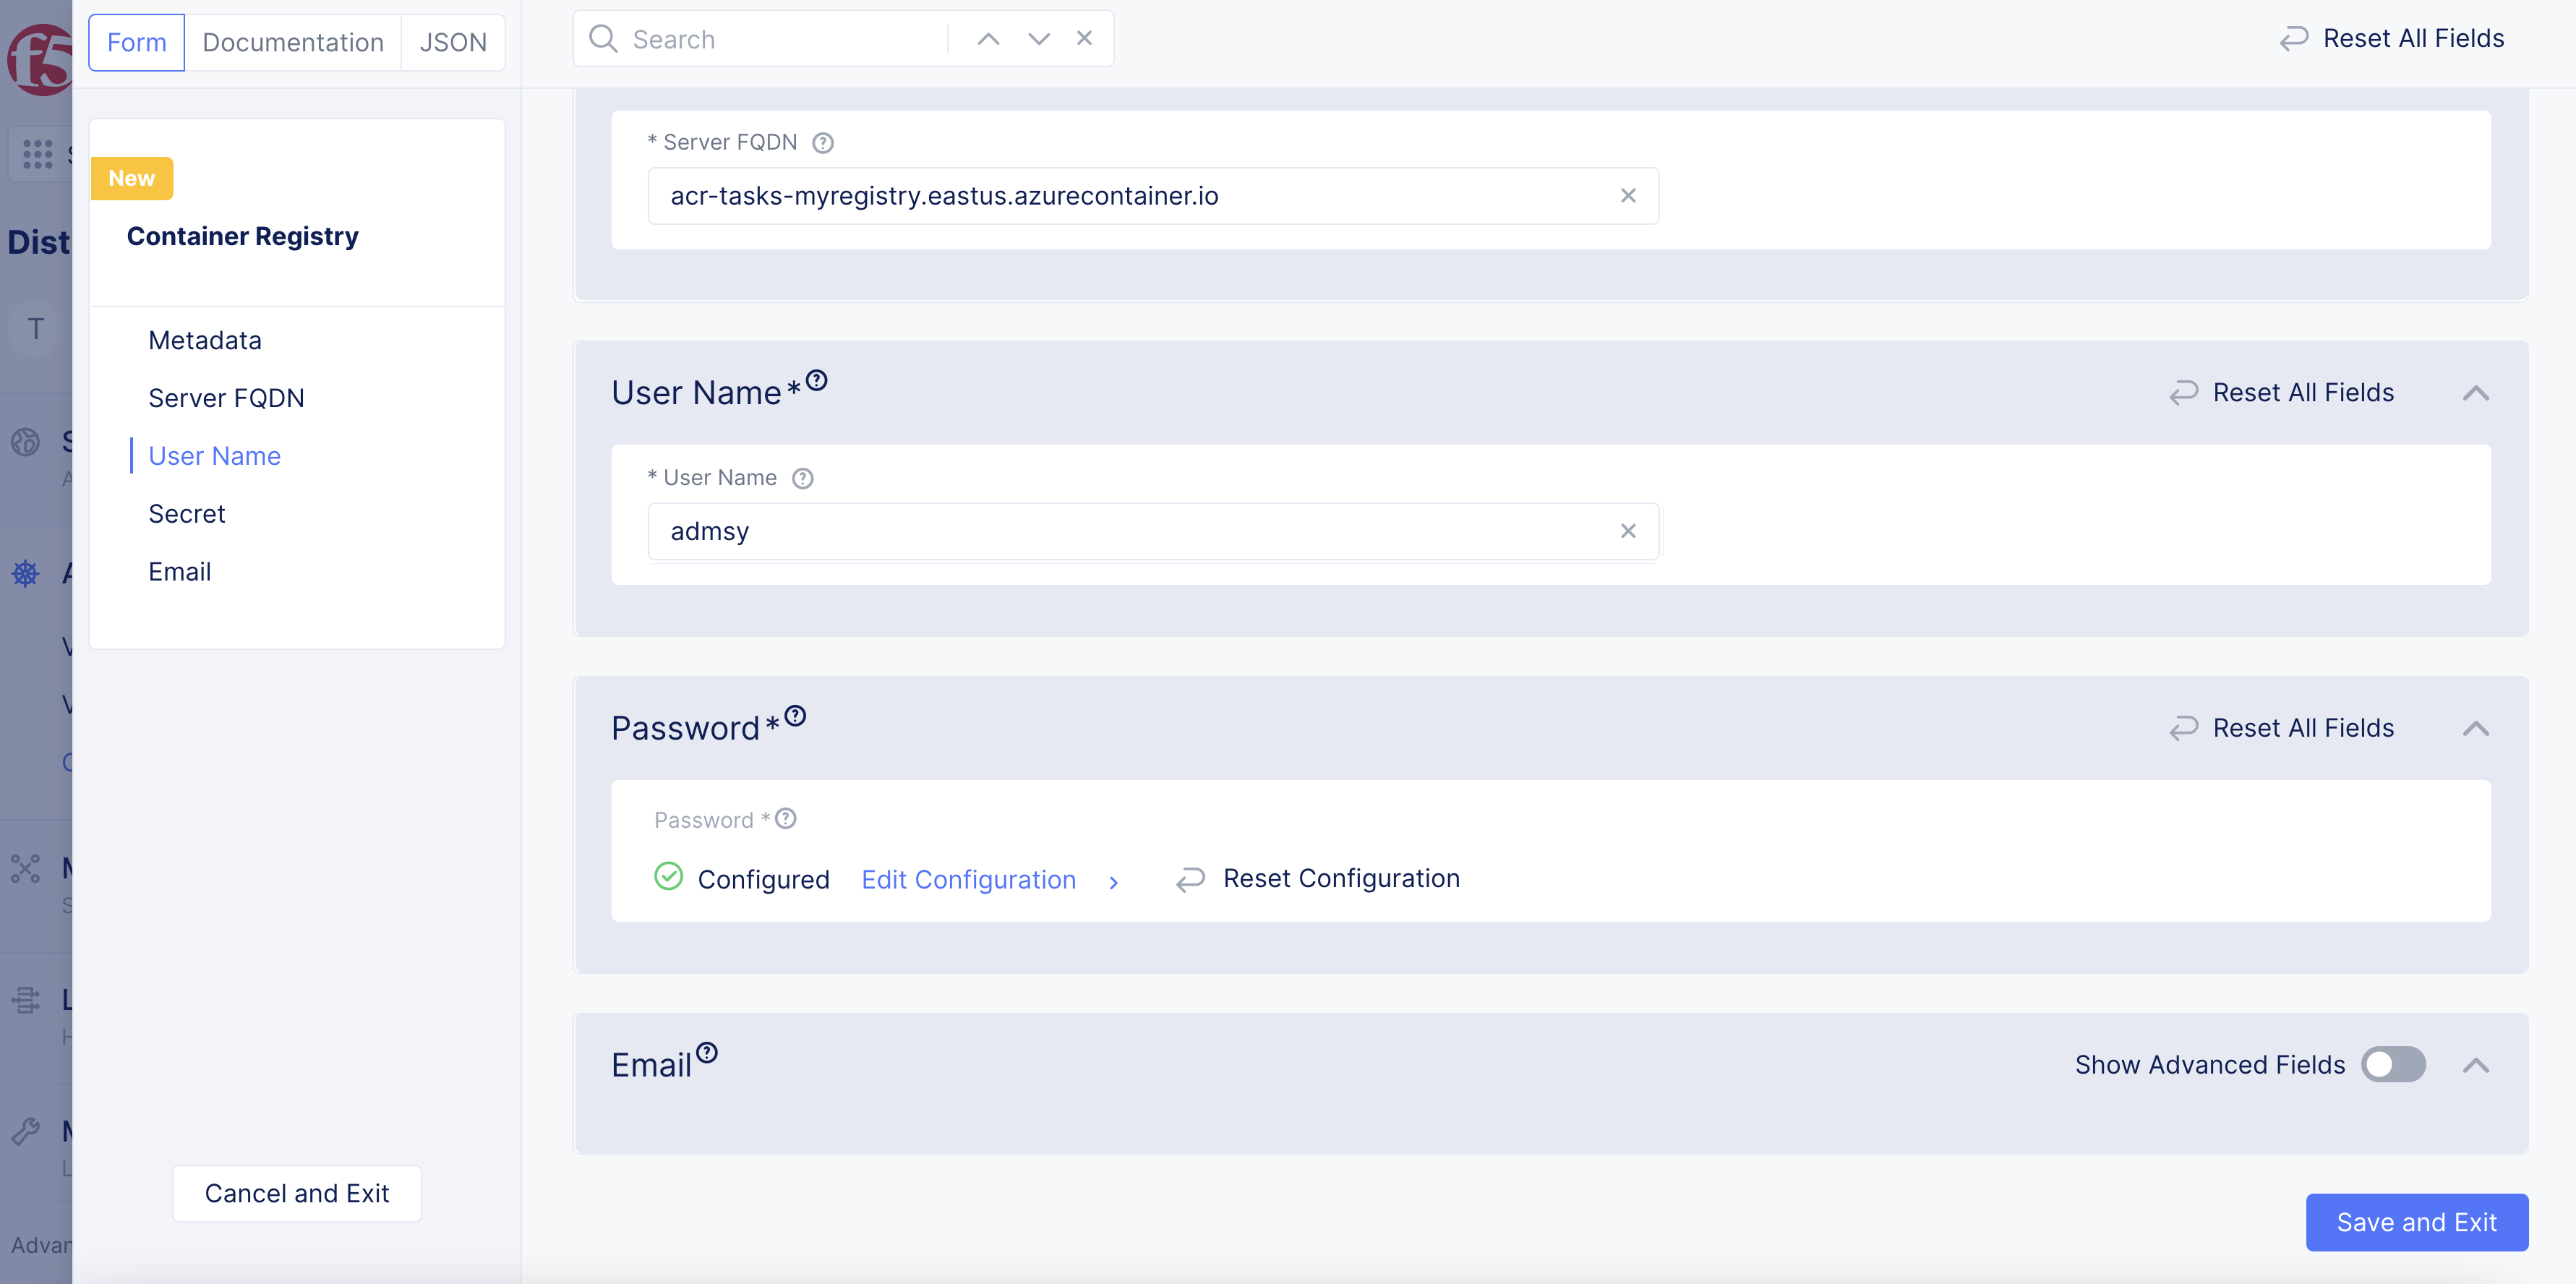
Task: Open the Documentation tab
Action: [x=292, y=42]
